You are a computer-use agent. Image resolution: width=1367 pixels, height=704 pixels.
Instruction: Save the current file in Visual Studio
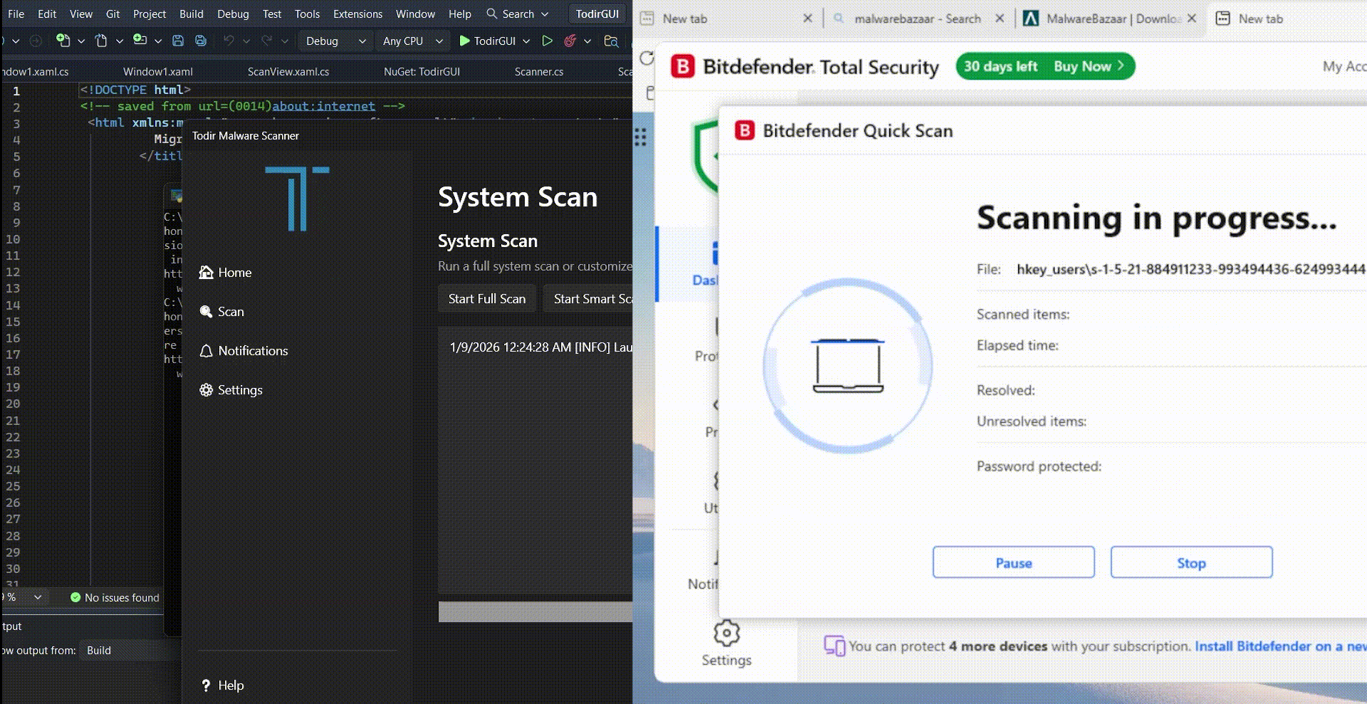pos(177,41)
